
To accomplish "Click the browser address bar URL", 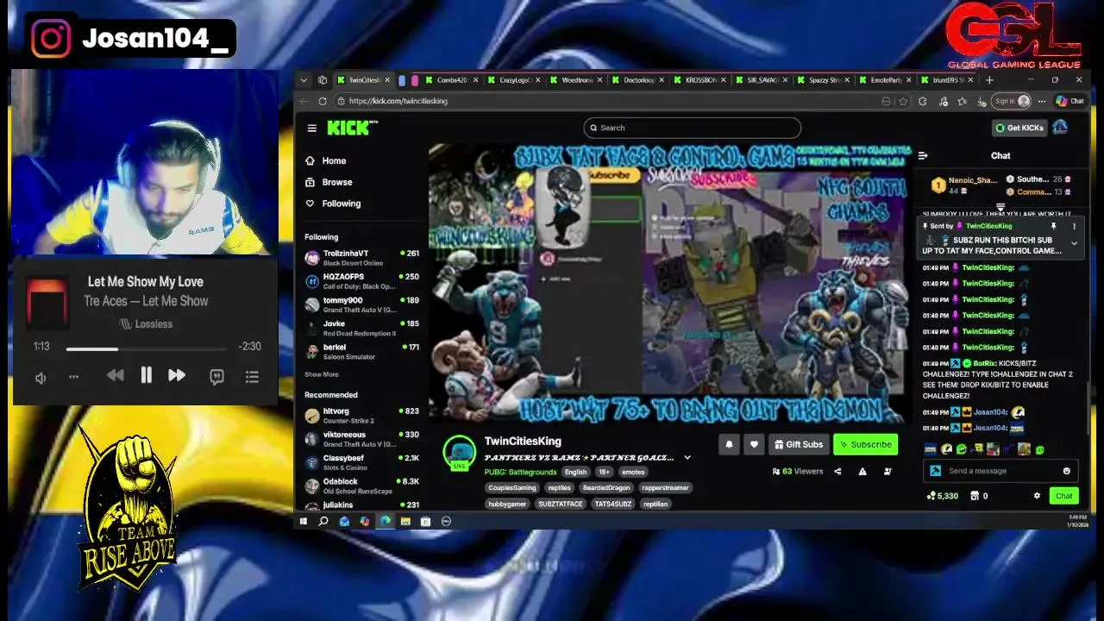I will tap(398, 101).
